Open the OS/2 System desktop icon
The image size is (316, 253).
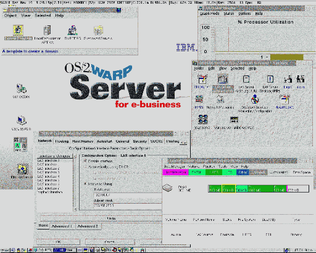tap(22, 120)
